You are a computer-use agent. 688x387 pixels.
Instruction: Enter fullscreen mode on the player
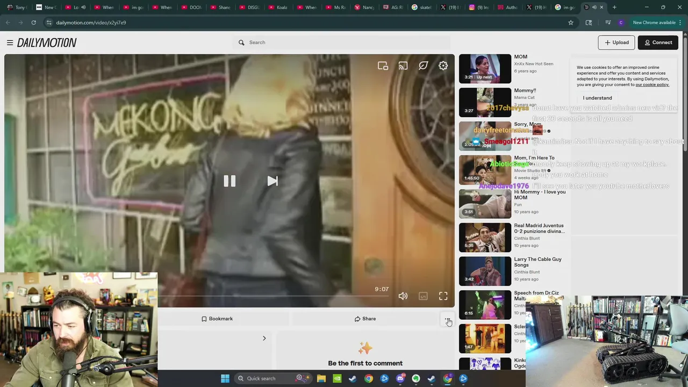pos(443,296)
